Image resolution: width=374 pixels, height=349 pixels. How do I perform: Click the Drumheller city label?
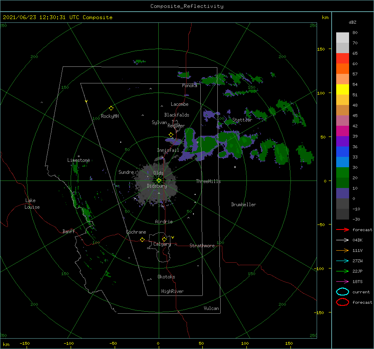[x=244, y=205]
